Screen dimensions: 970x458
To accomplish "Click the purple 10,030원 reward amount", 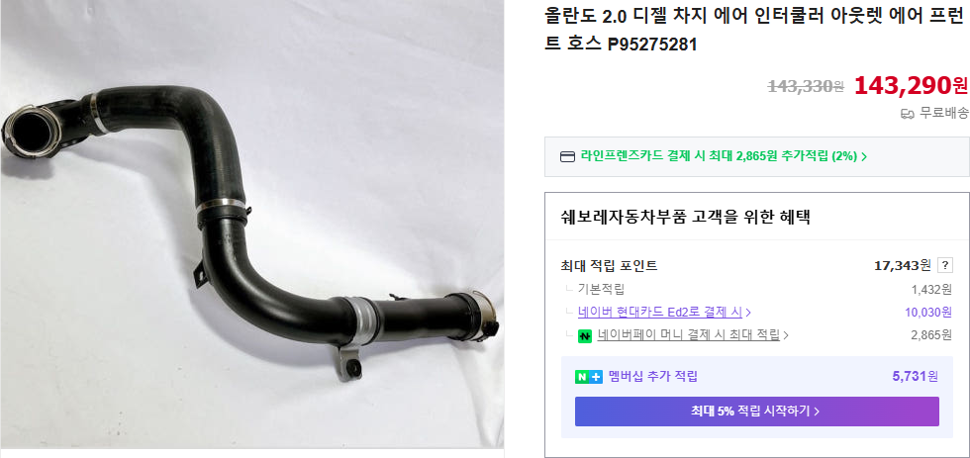I will [928, 313].
